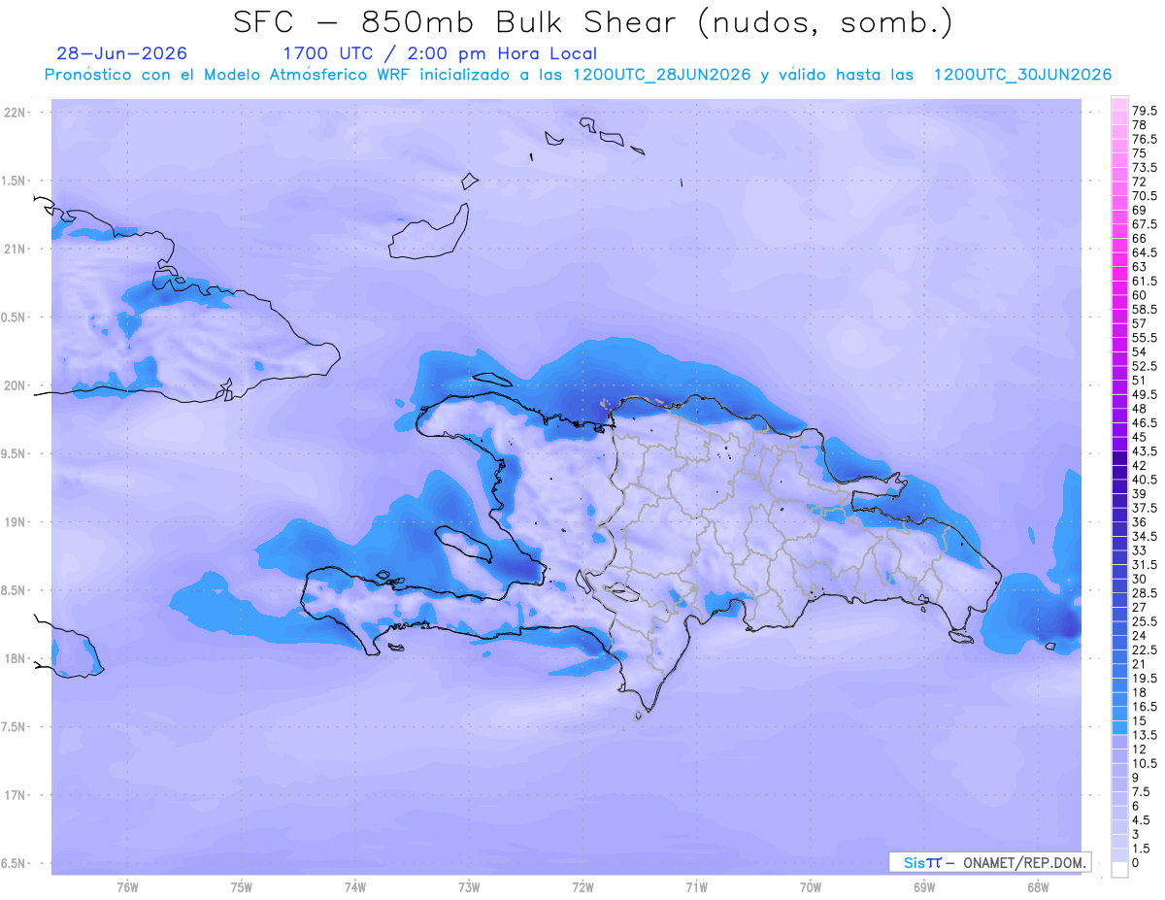The image size is (1165, 900).
Task: Click the bright blue swatch between 13.5 and 15
Action: pos(1119,727)
